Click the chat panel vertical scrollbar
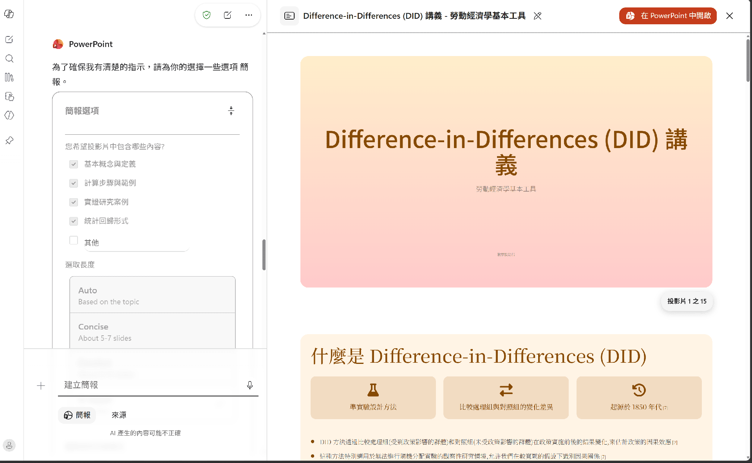The width and height of the screenshot is (752, 463). coord(264,255)
